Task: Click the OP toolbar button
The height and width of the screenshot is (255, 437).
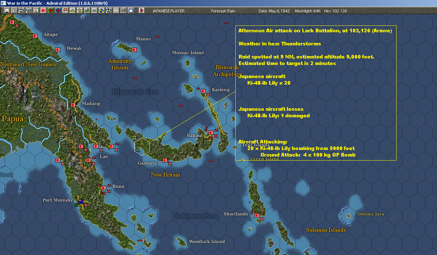Action: point(116,11)
